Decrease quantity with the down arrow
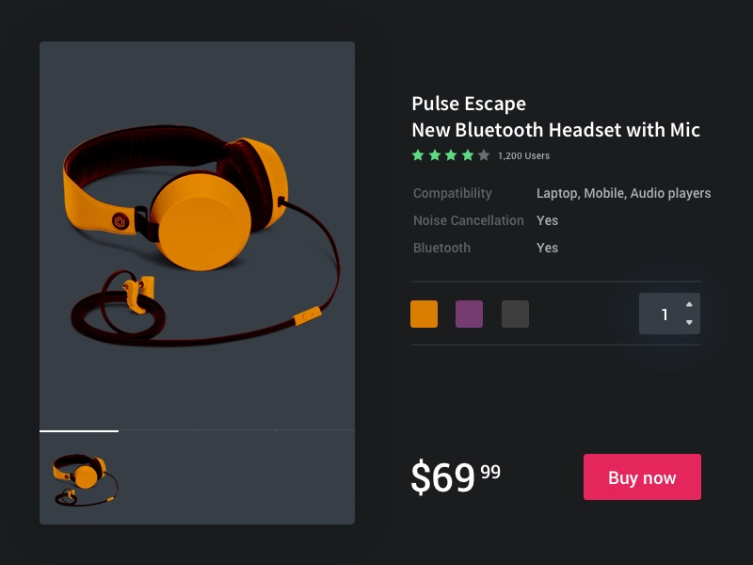This screenshot has width=753, height=565. tap(689, 322)
